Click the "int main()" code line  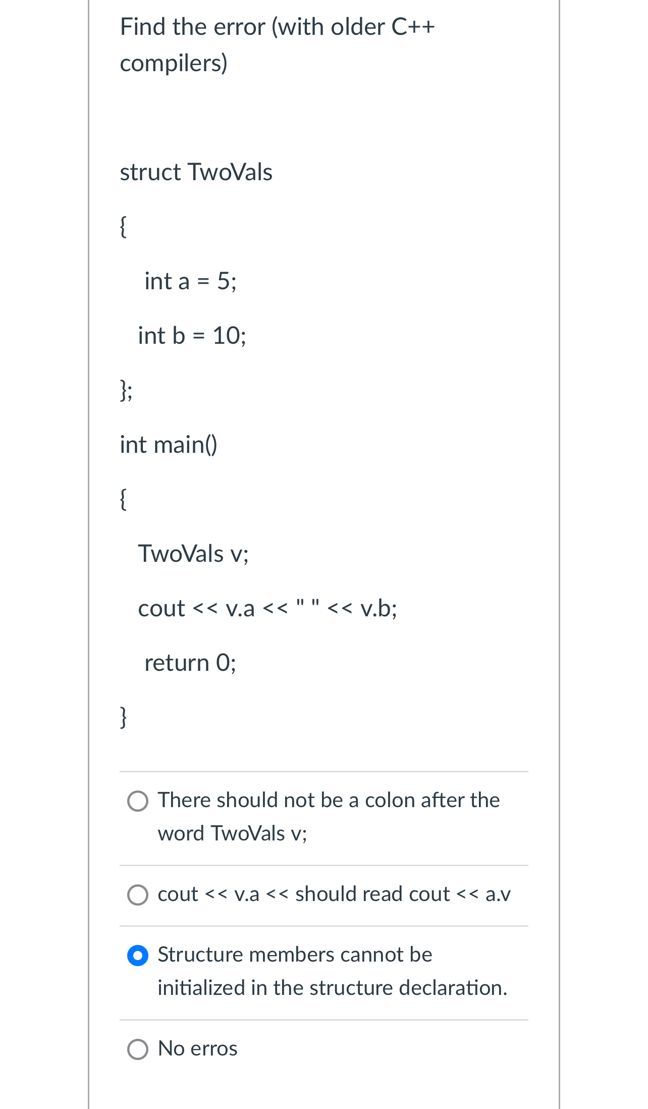point(169,444)
